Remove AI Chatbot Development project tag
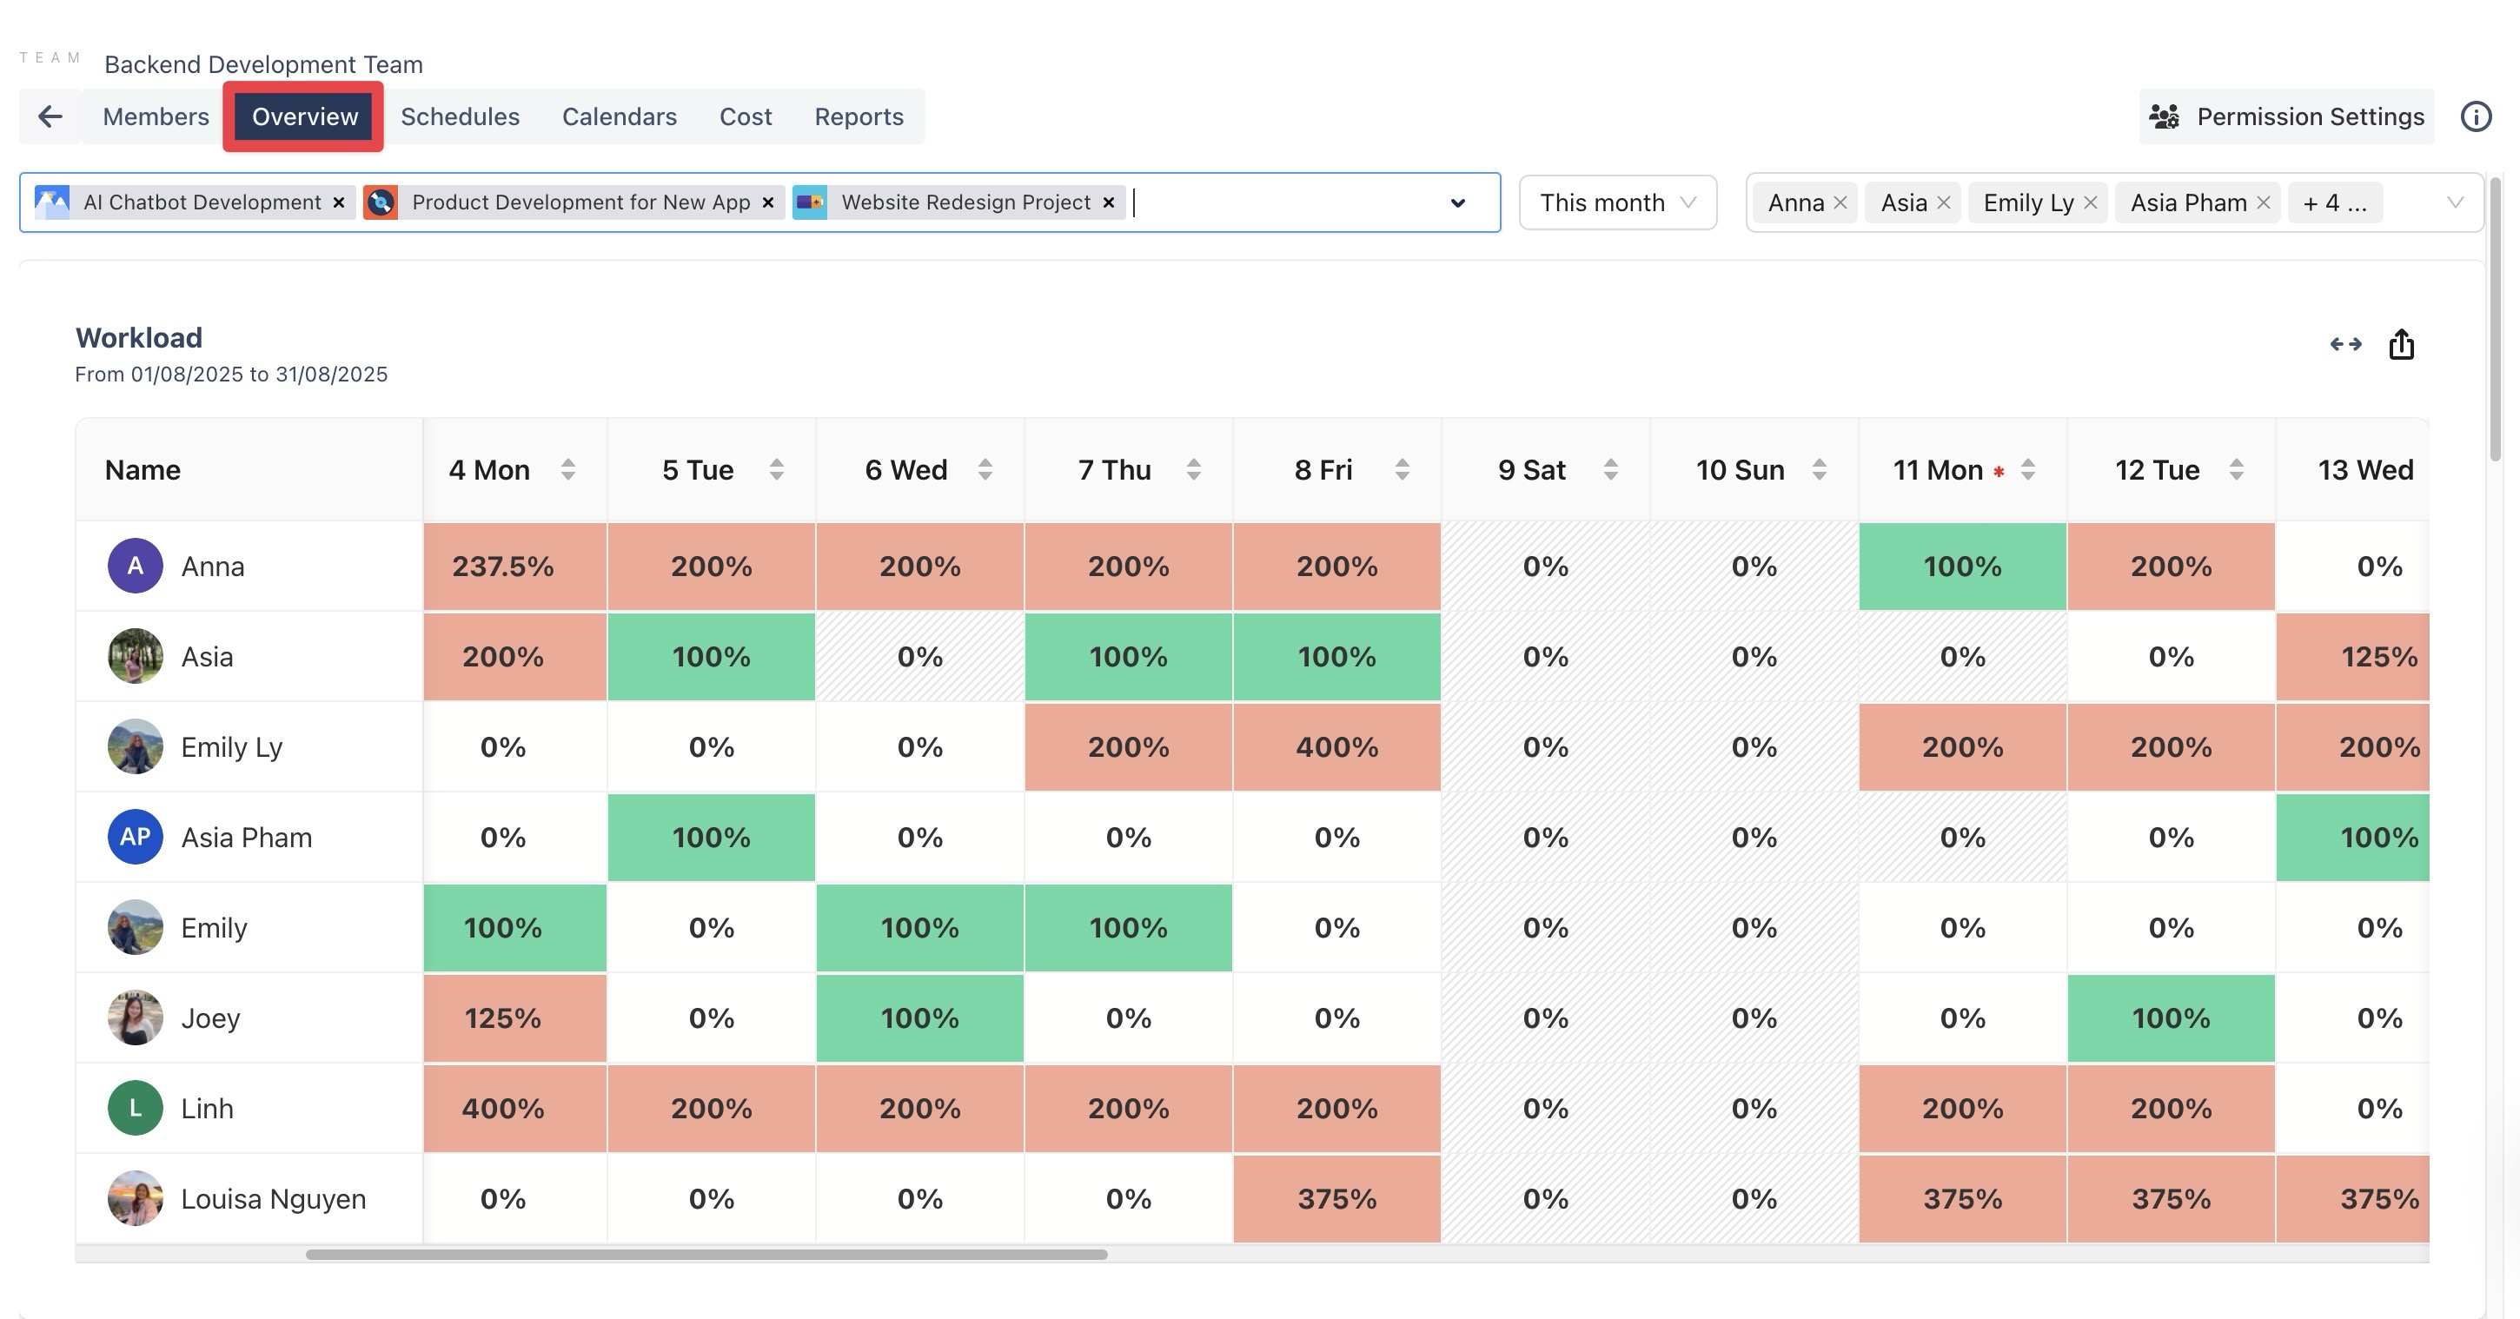 [x=339, y=202]
